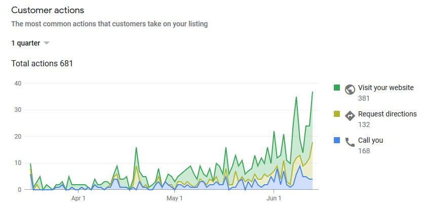Image resolution: width=426 pixels, height=208 pixels.
Task: Select the Call you legend label
Action: point(370,140)
